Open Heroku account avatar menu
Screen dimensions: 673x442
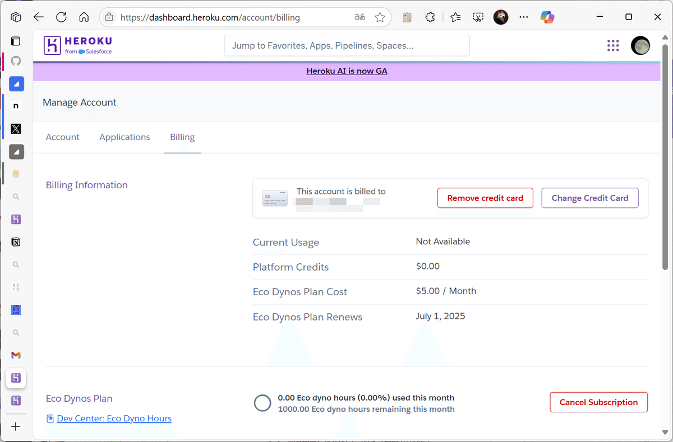point(640,45)
